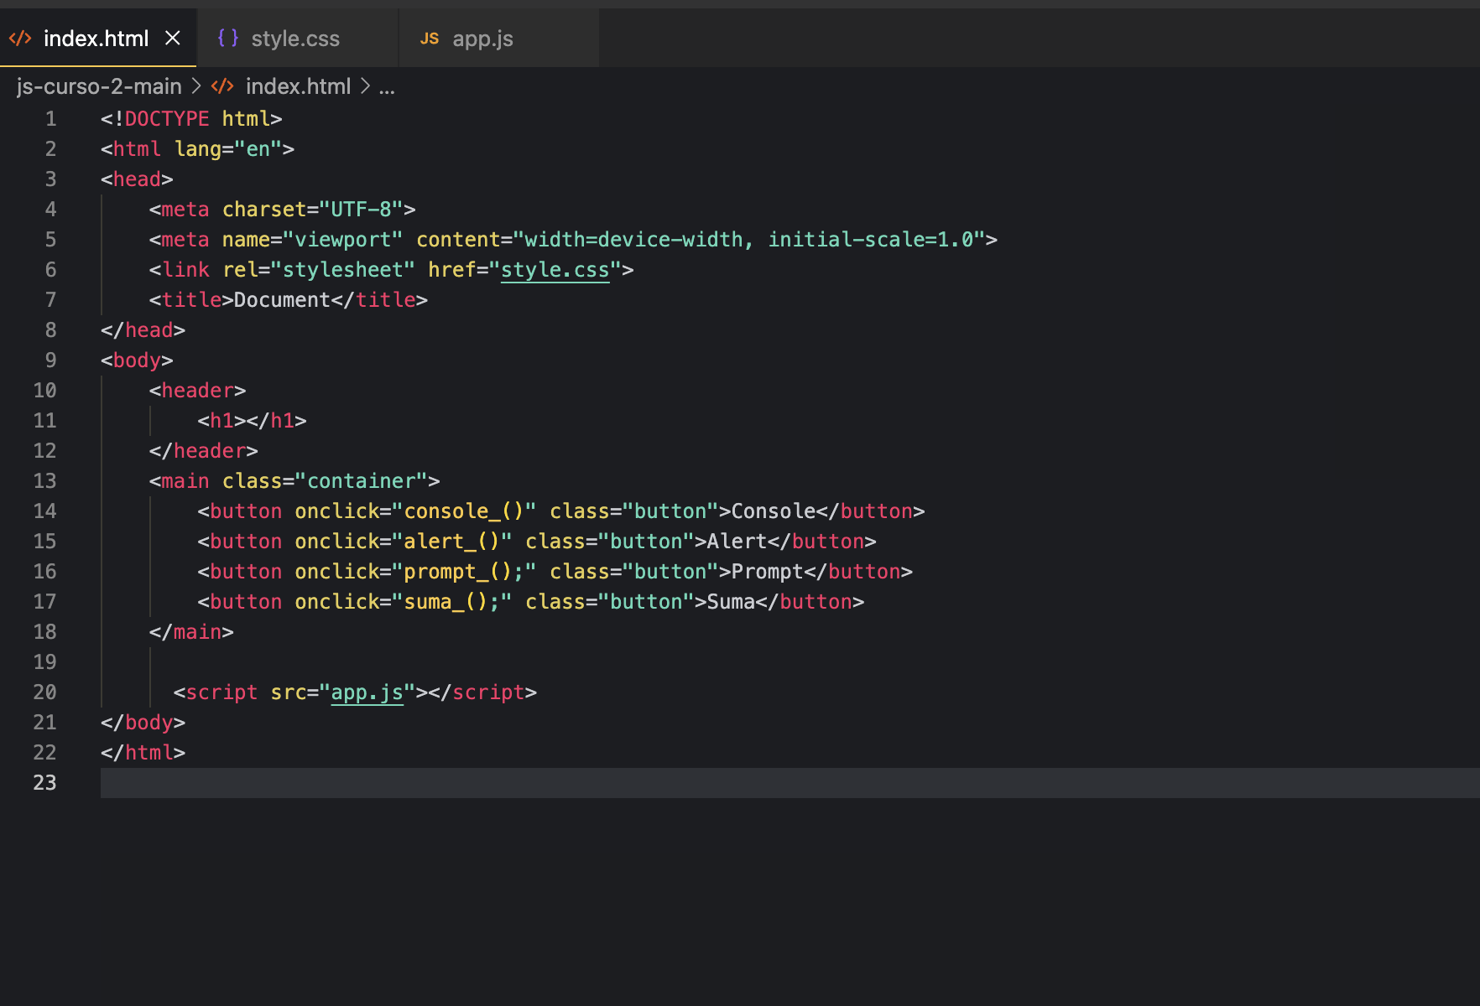The width and height of the screenshot is (1480, 1006).
Task: Click the Console button label text
Action: pos(774,511)
